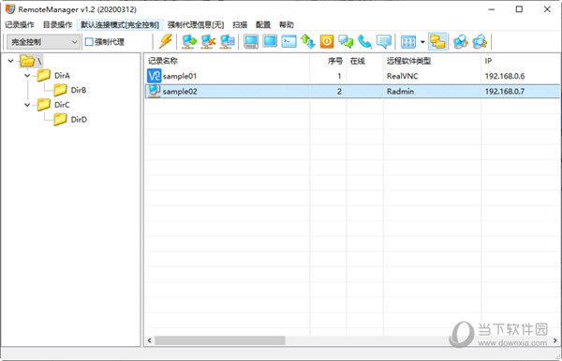Open the 目录操作 menu
Viewport: 562px width, 361px height.
57,24
